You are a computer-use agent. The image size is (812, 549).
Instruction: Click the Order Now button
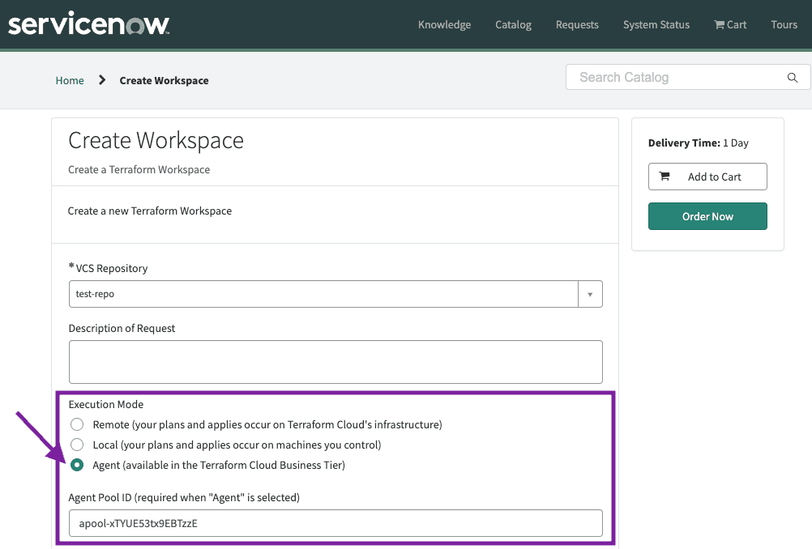click(707, 216)
